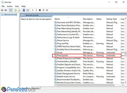Image resolution: width=127 pixels, height=93 pixels.
Task: Click the Forward arrow toolbar icon
Action: click(6, 10)
